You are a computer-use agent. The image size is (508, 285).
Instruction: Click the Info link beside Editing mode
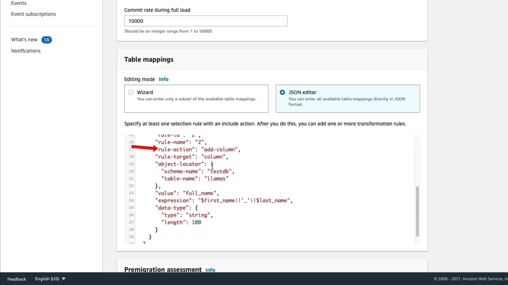pyautogui.click(x=164, y=79)
